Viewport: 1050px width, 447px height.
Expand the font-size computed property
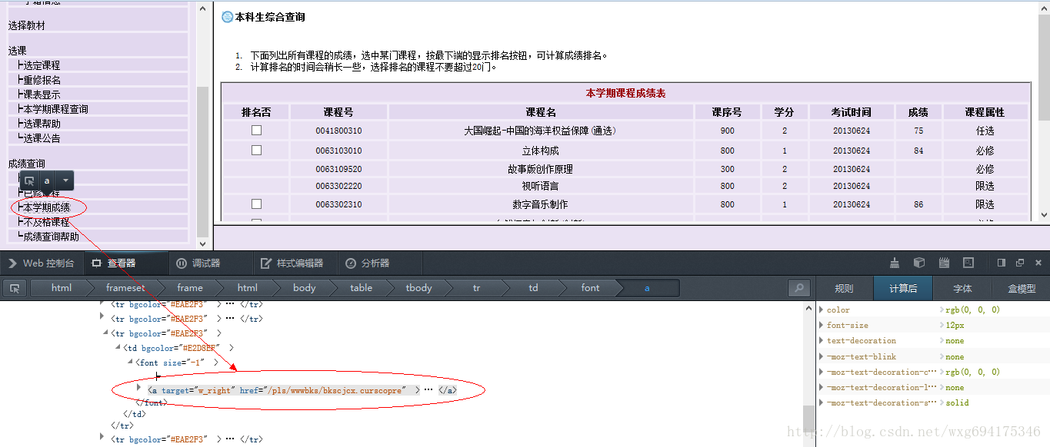pos(822,326)
